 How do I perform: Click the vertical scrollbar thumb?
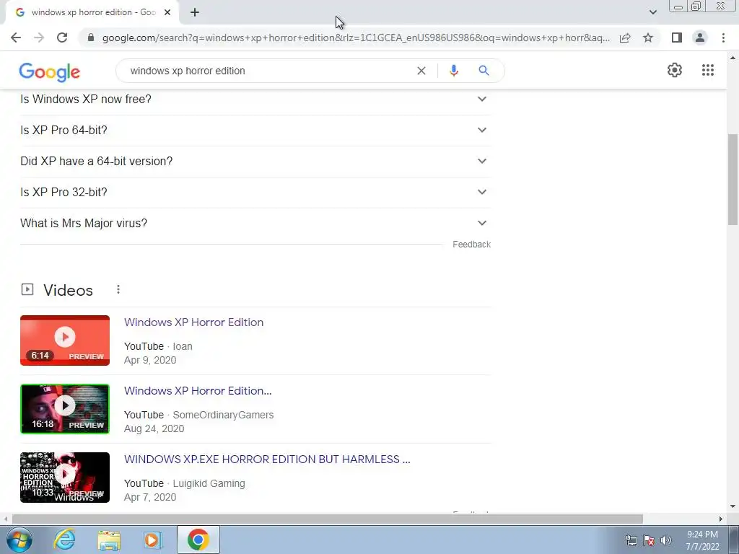coord(733,180)
